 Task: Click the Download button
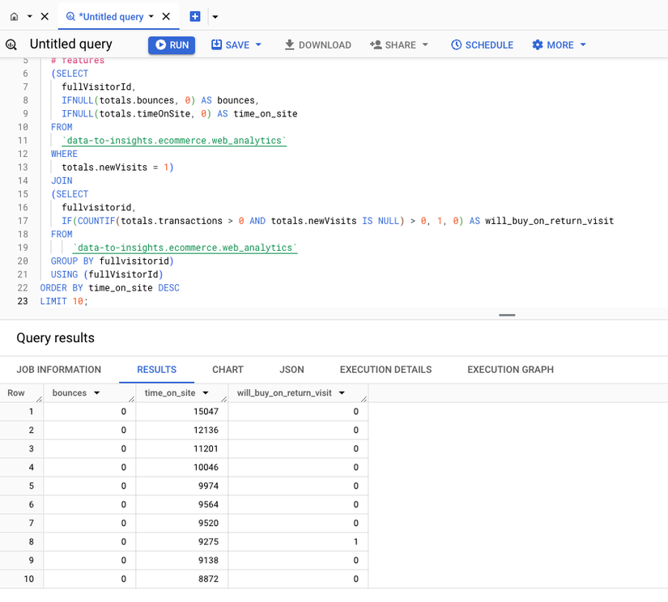(x=317, y=45)
